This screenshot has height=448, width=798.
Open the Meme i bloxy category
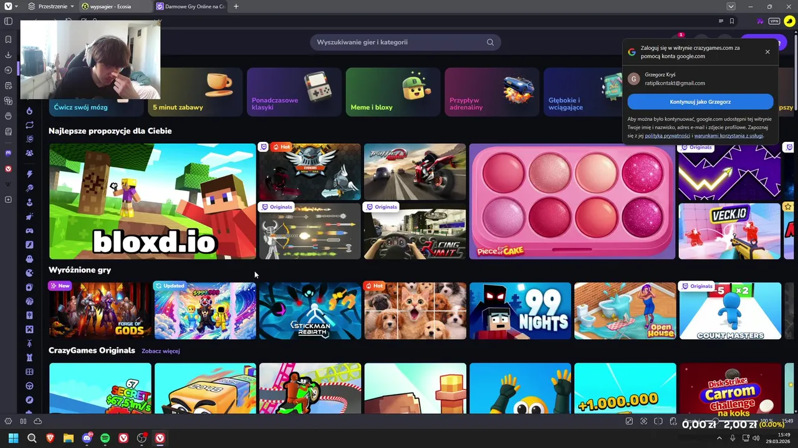click(x=393, y=92)
